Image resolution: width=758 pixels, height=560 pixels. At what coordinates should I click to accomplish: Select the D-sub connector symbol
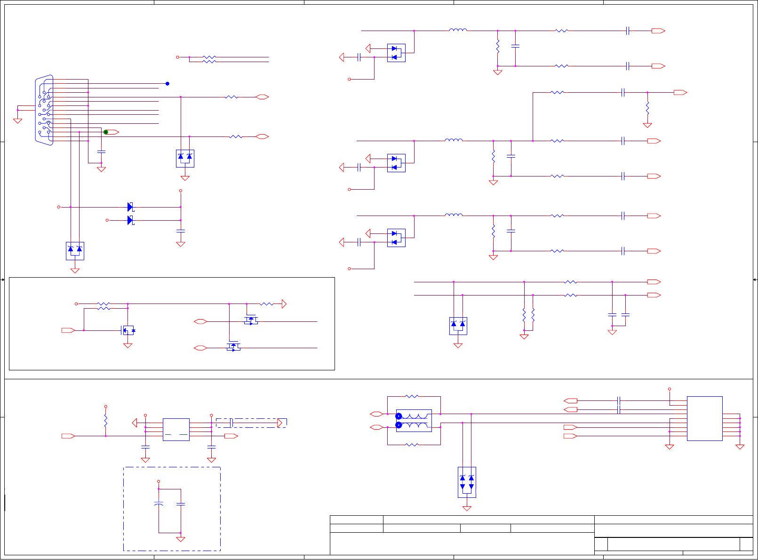click(x=44, y=110)
